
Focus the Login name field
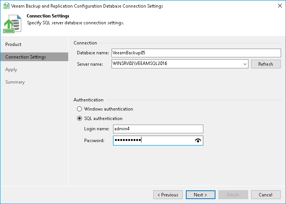[158, 129]
